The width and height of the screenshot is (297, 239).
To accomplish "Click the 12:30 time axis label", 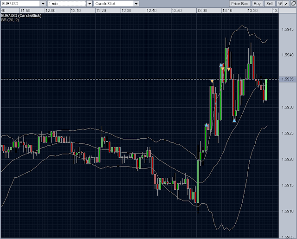I will [126, 10].
